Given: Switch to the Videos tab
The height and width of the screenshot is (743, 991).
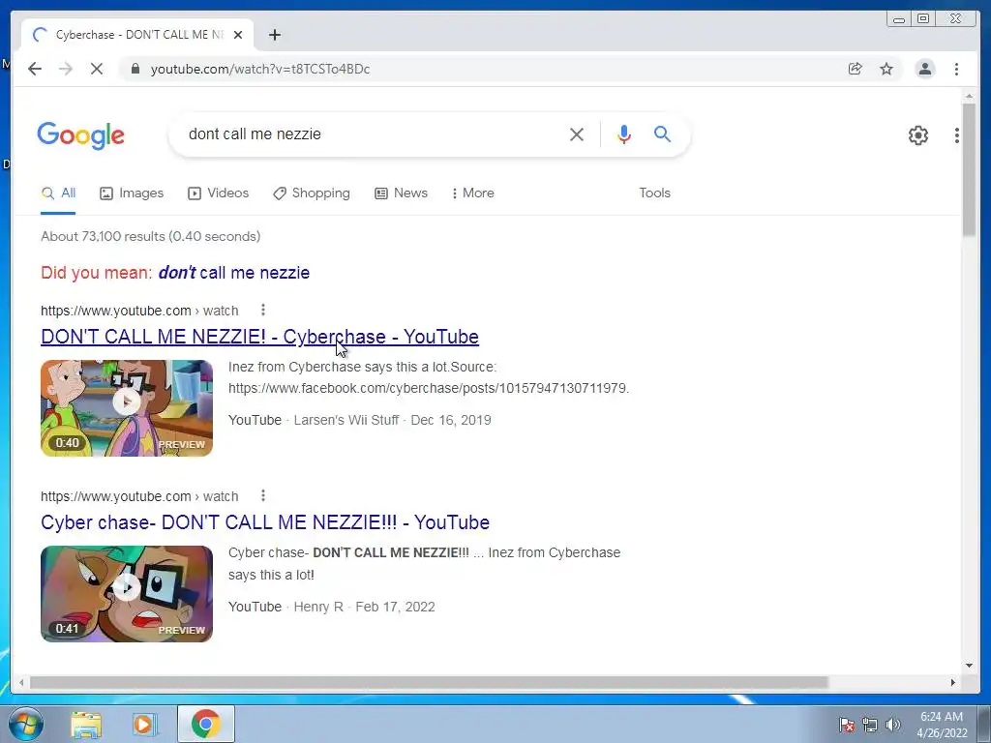Looking at the screenshot, I should click(x=218, y=193).
